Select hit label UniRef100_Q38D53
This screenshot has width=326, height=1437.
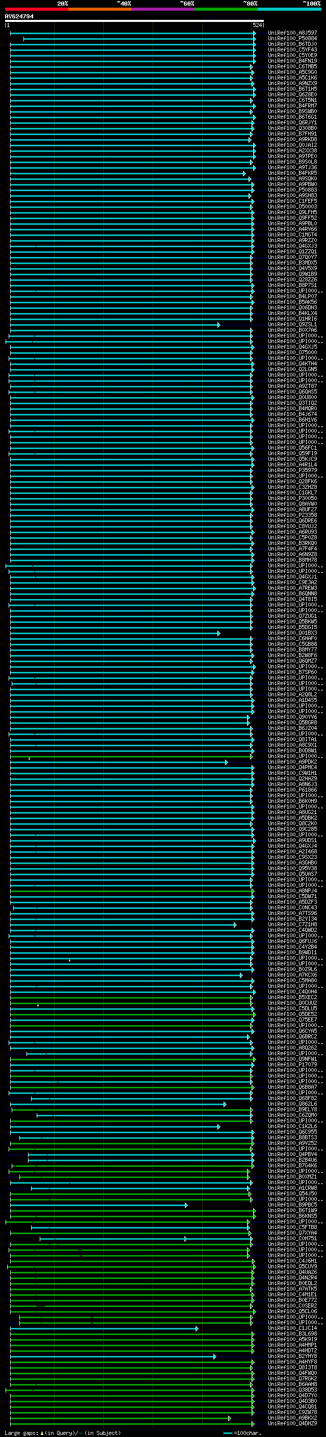tap(292, 1390)
